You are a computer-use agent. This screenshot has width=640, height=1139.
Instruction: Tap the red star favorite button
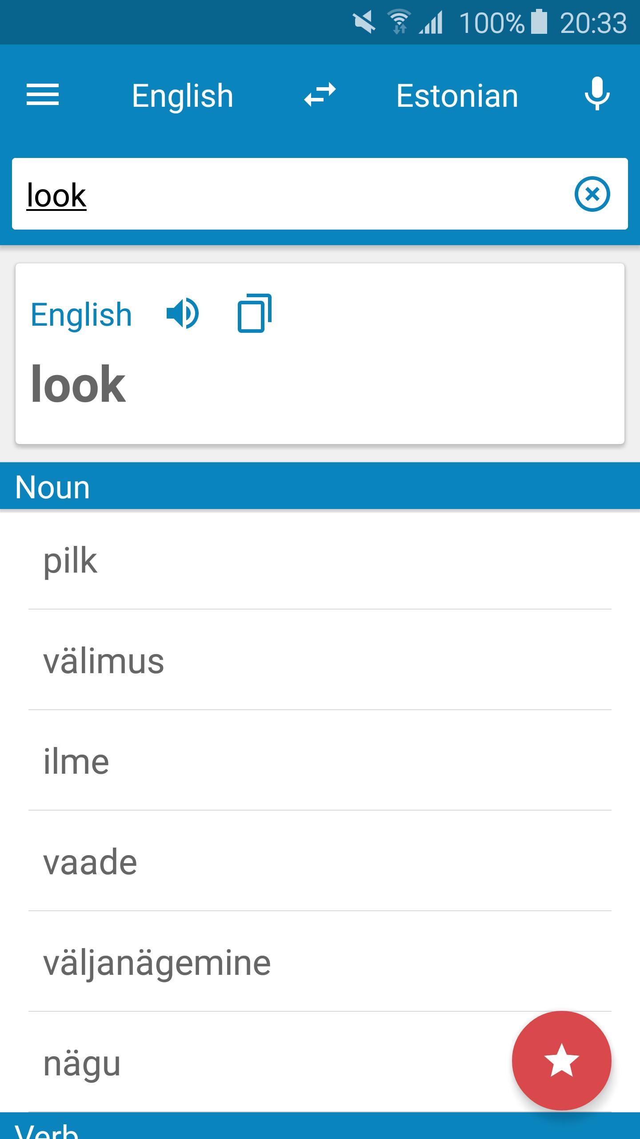[x=561, y=1060]
